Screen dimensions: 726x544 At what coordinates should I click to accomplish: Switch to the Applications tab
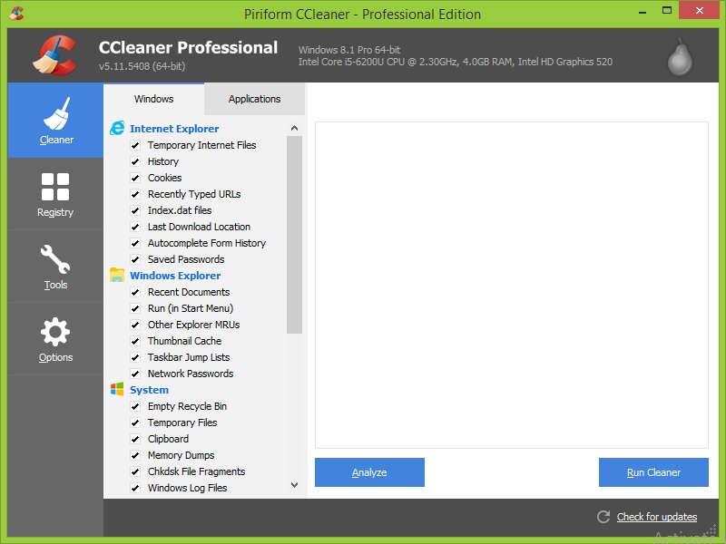[x=254, y=99]
